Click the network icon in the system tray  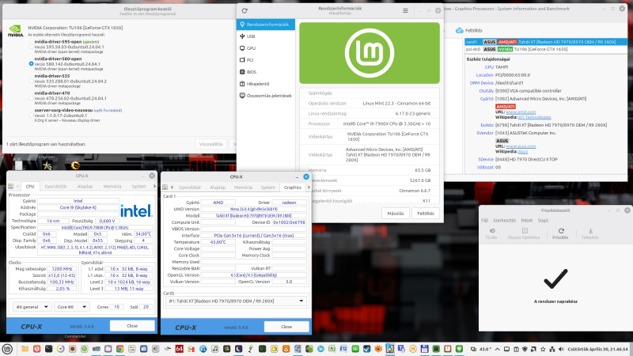click(552, 349)
